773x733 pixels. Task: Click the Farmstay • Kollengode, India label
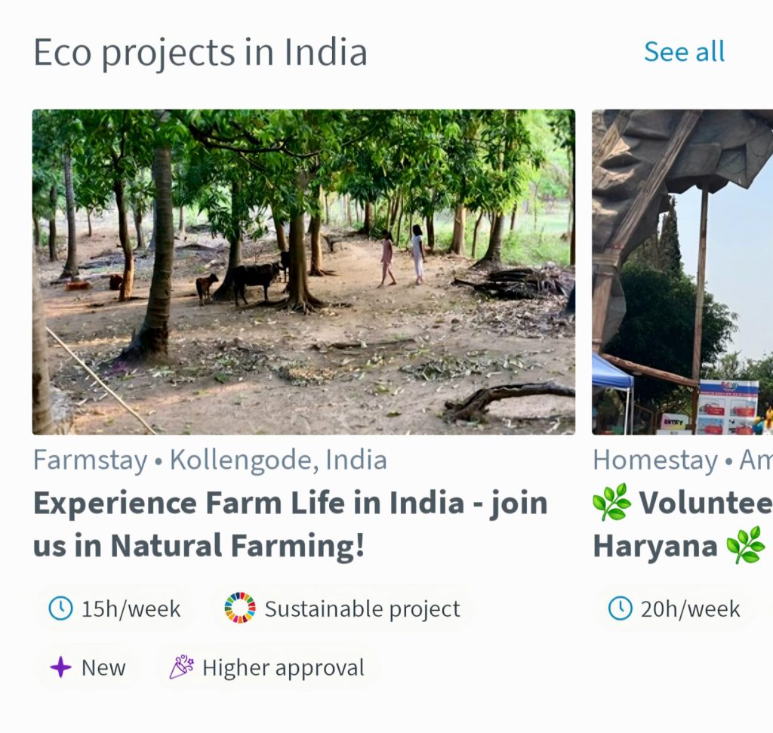click(210, 460)
